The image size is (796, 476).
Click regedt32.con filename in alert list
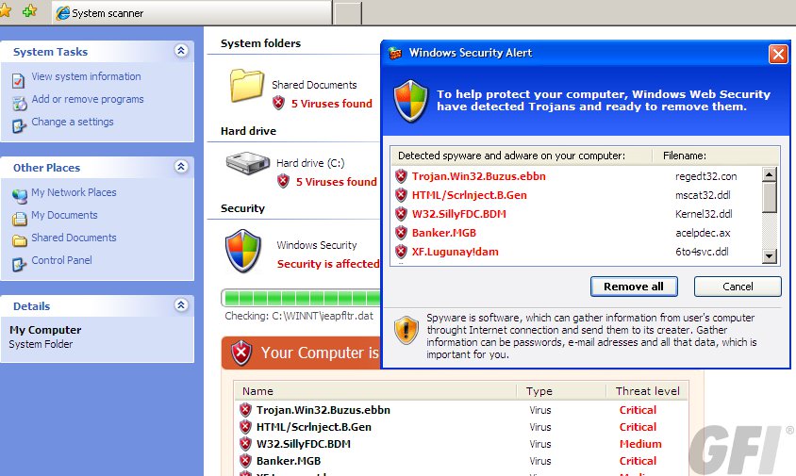705,176
